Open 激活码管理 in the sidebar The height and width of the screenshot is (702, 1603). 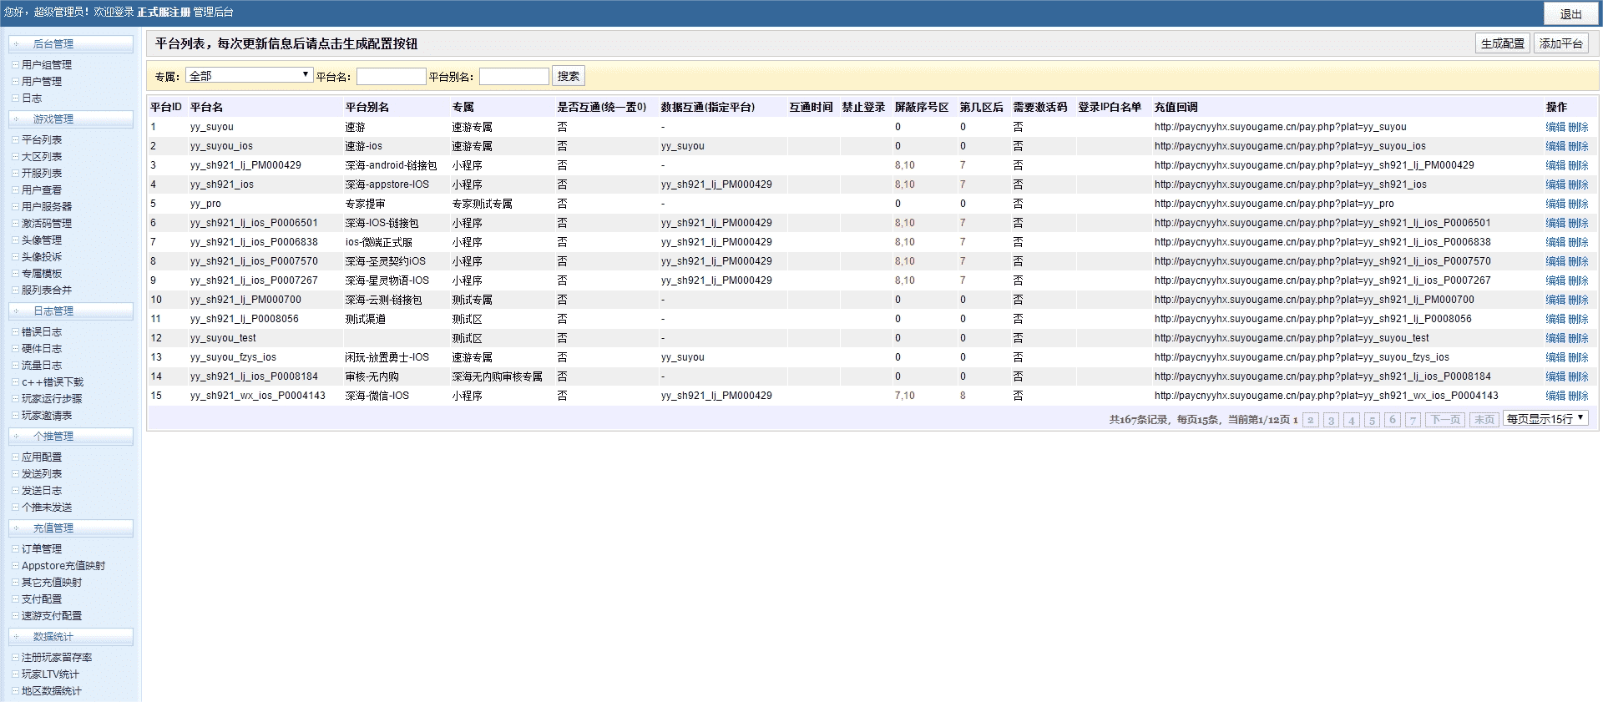tap(47, 224)
